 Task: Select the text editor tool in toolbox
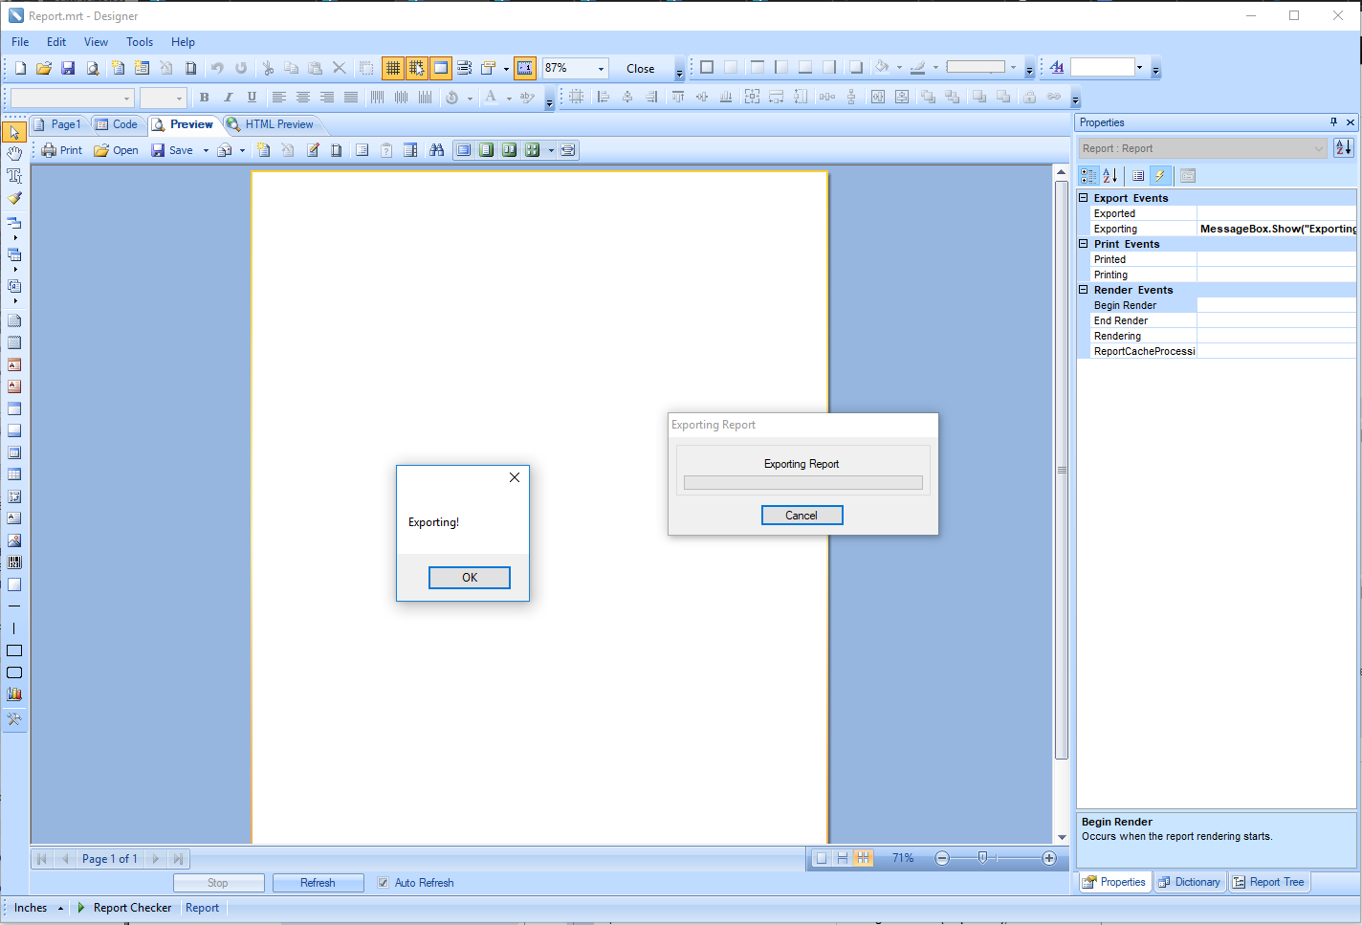[14, 176]
